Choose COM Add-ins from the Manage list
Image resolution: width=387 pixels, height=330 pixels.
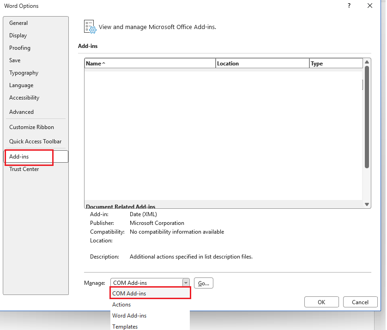click(150, 293)
